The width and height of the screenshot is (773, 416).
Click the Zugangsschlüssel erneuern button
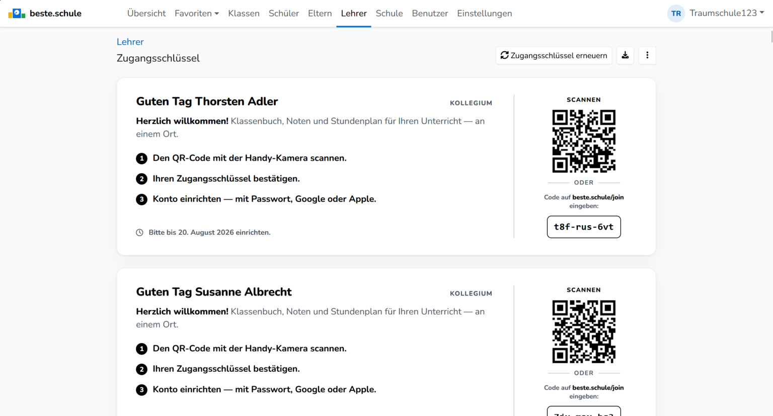click(554, 55)
